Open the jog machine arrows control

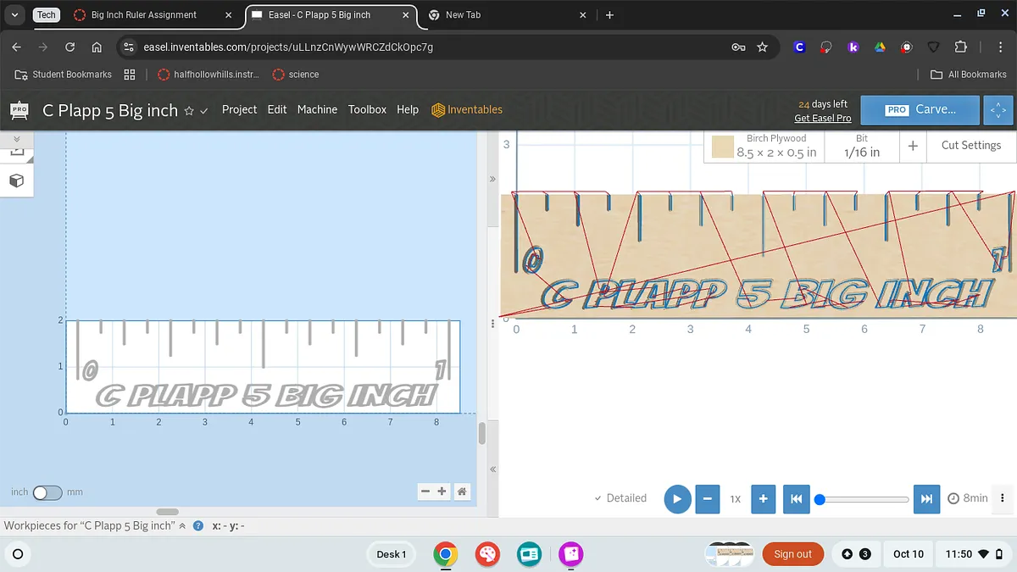[998, 110]
